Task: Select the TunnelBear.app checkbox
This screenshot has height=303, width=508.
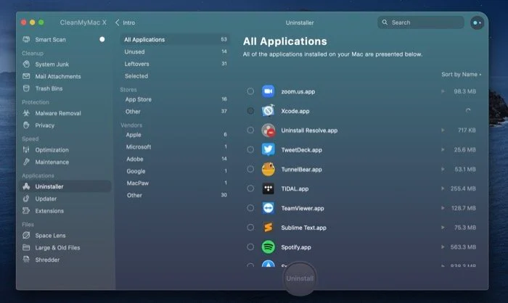Action: [x=250, y=170]
